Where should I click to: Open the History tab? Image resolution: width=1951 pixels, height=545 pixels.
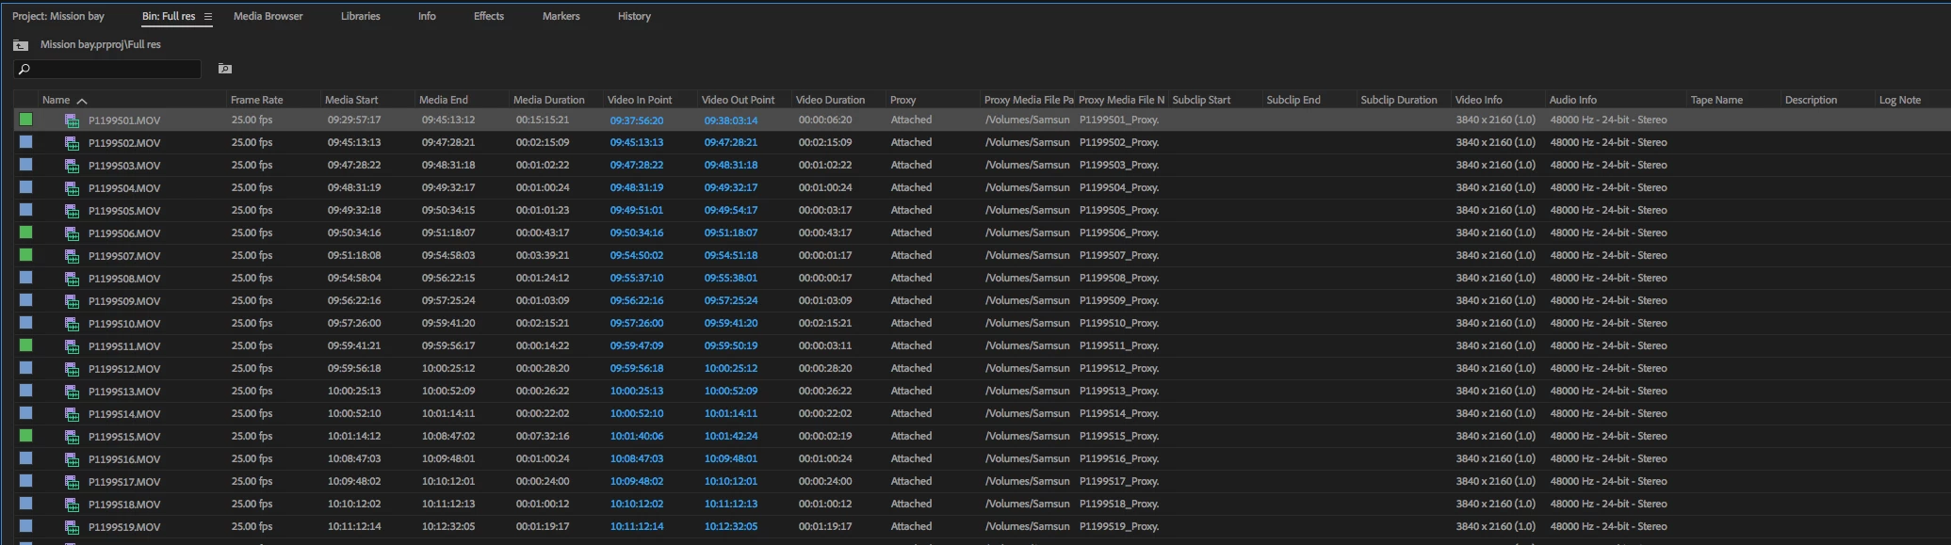pyautogui.click(x=634, y=16)
